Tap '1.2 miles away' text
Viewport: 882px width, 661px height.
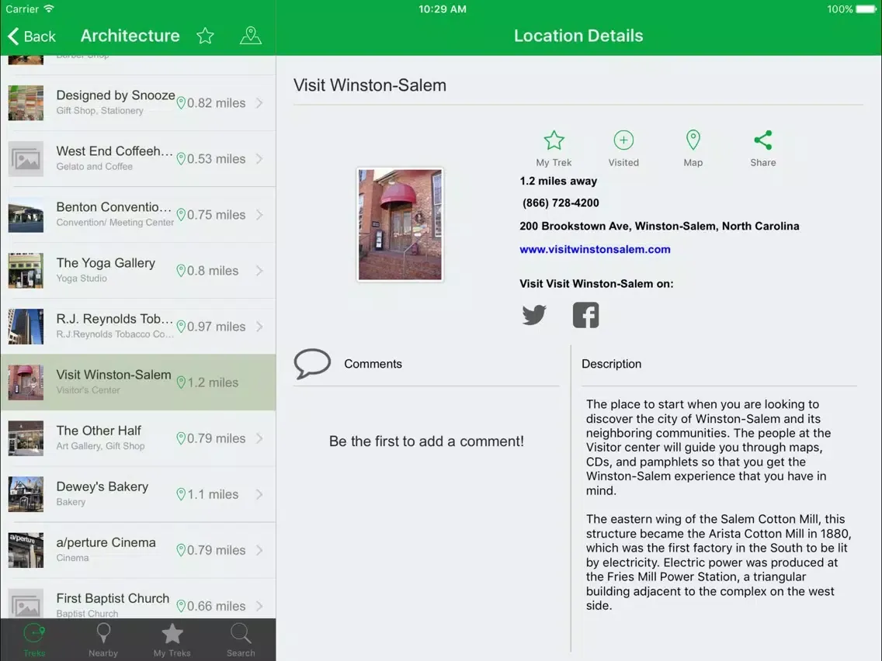click(558, 181)
